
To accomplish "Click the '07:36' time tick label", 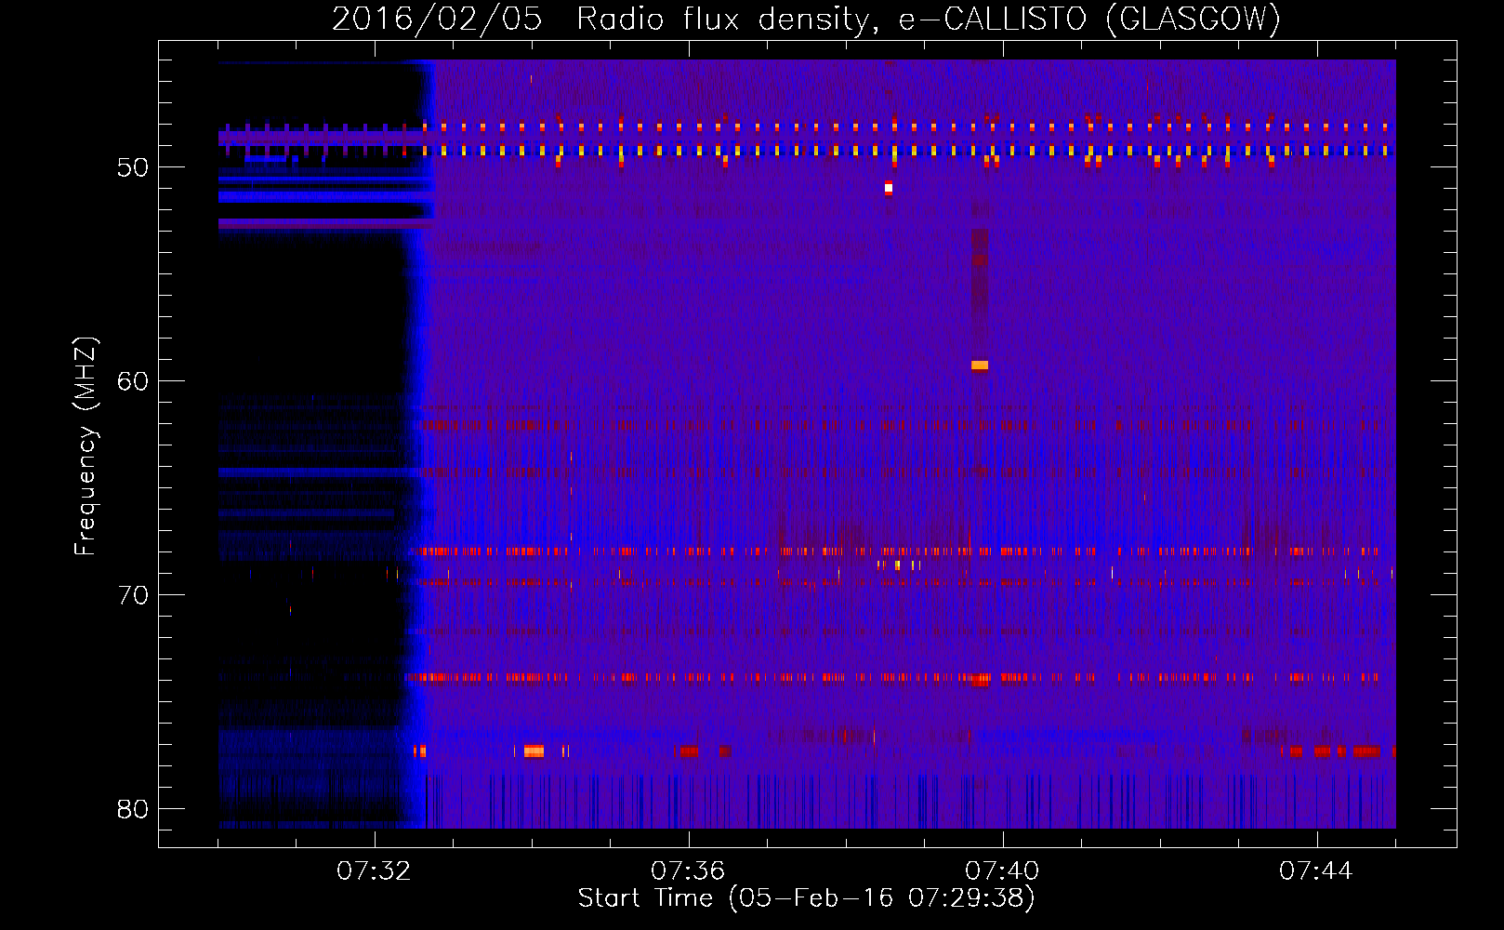I will 688,870.
